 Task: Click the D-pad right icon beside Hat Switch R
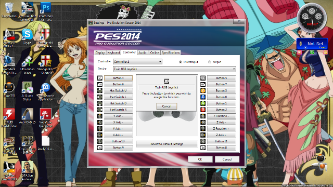(x=100, y=110)
